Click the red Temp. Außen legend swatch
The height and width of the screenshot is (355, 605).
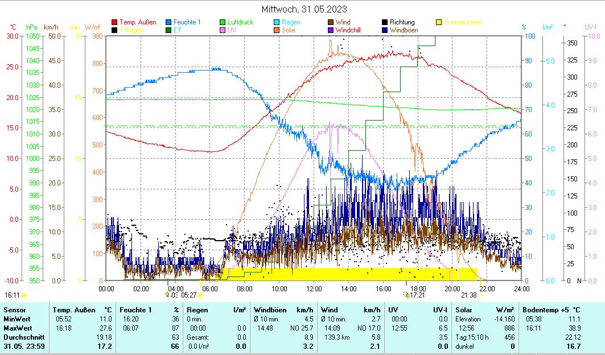(x=114, y=22)
